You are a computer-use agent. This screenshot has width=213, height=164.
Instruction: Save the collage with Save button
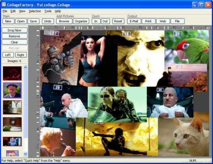point(33,21)
